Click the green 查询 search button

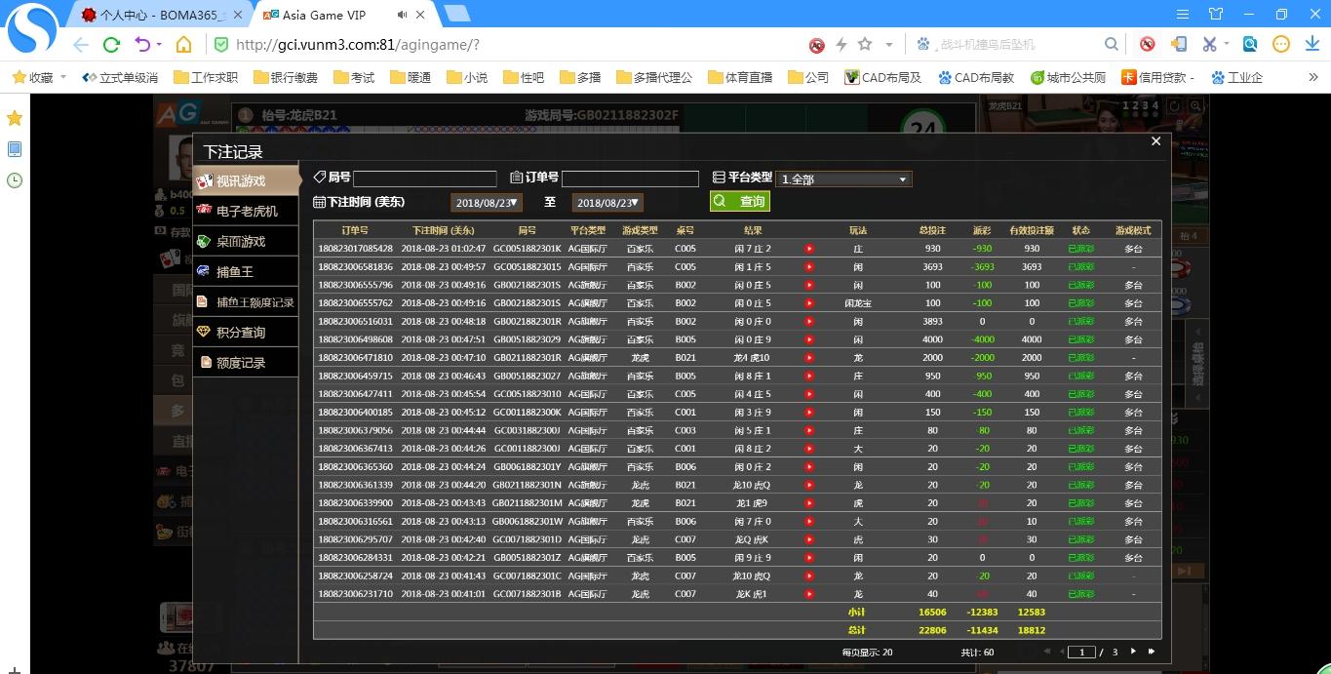click(740, 201)
